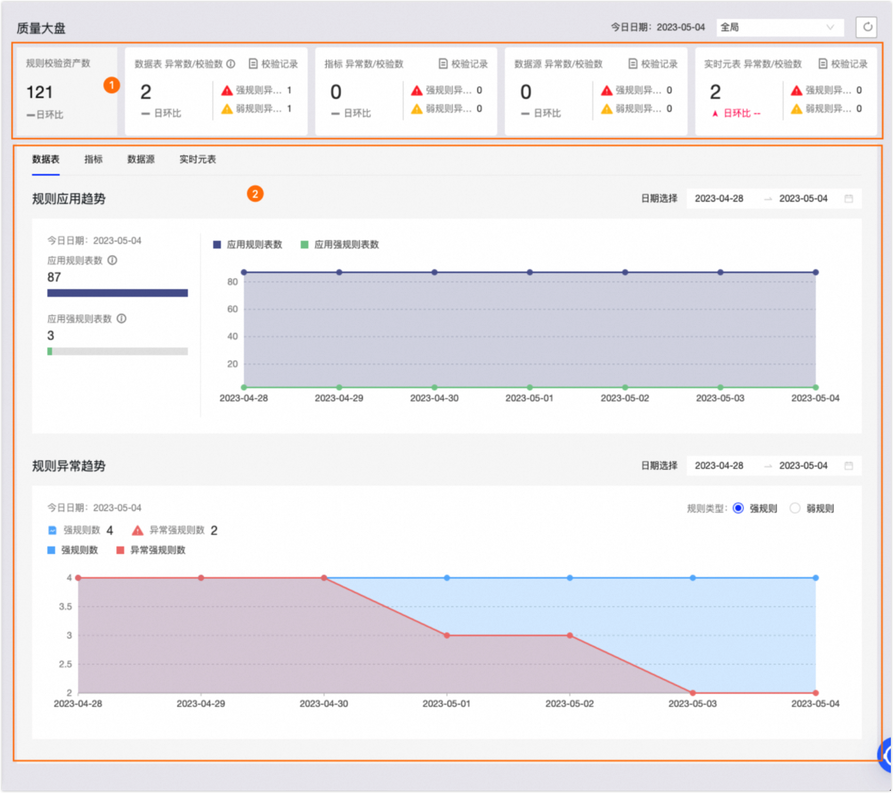Click the refresh icon in the top right
Screen dimensions: 893x793
pyautogui.click(x=867, y=27)
